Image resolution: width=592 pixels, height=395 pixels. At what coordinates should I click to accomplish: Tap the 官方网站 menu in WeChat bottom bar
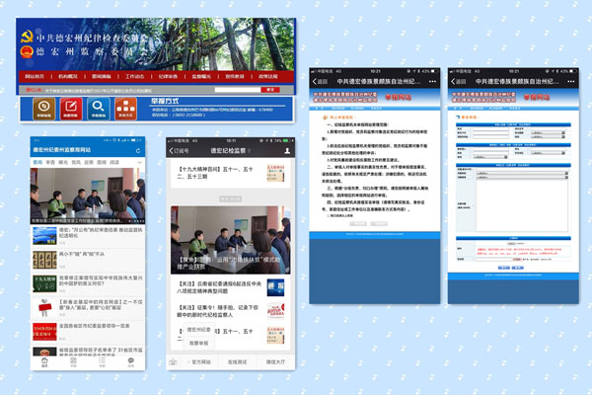(201, 361)
